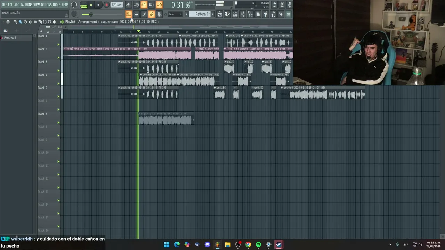445x250 pixels.
Task: Click Playlist - Arrangement breadcrumb
Action: click(81, 22)
